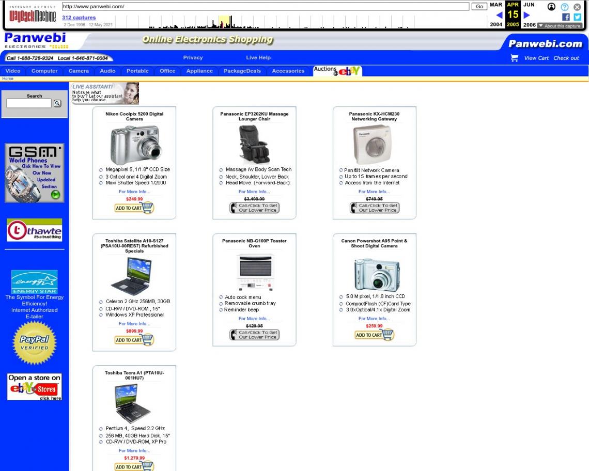Viewport: 589px width, 471px height.
Task: Open the Canon Powershot A95 image
Action: coord(377,274)
